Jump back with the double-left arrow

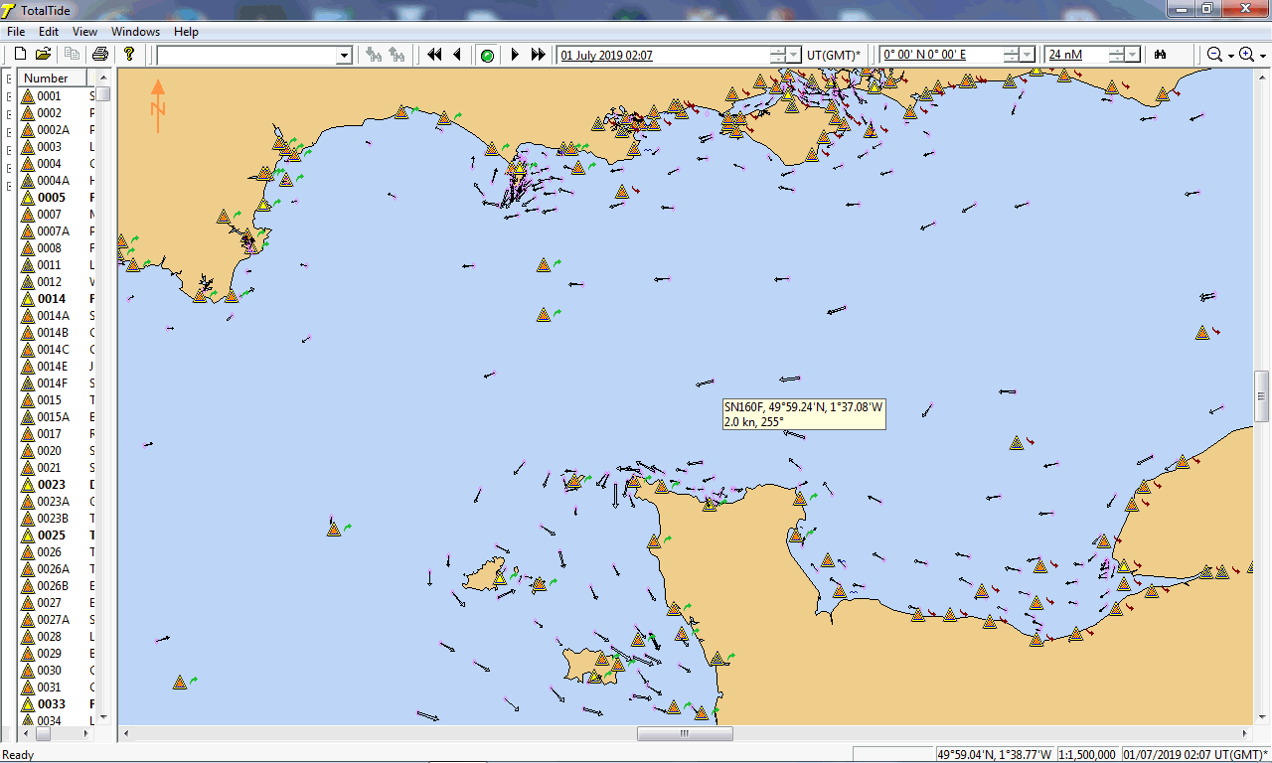click(x=434, y=55)
